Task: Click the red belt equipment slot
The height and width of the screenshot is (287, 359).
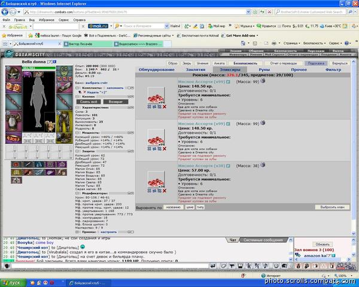Action: tap(14, 138)
